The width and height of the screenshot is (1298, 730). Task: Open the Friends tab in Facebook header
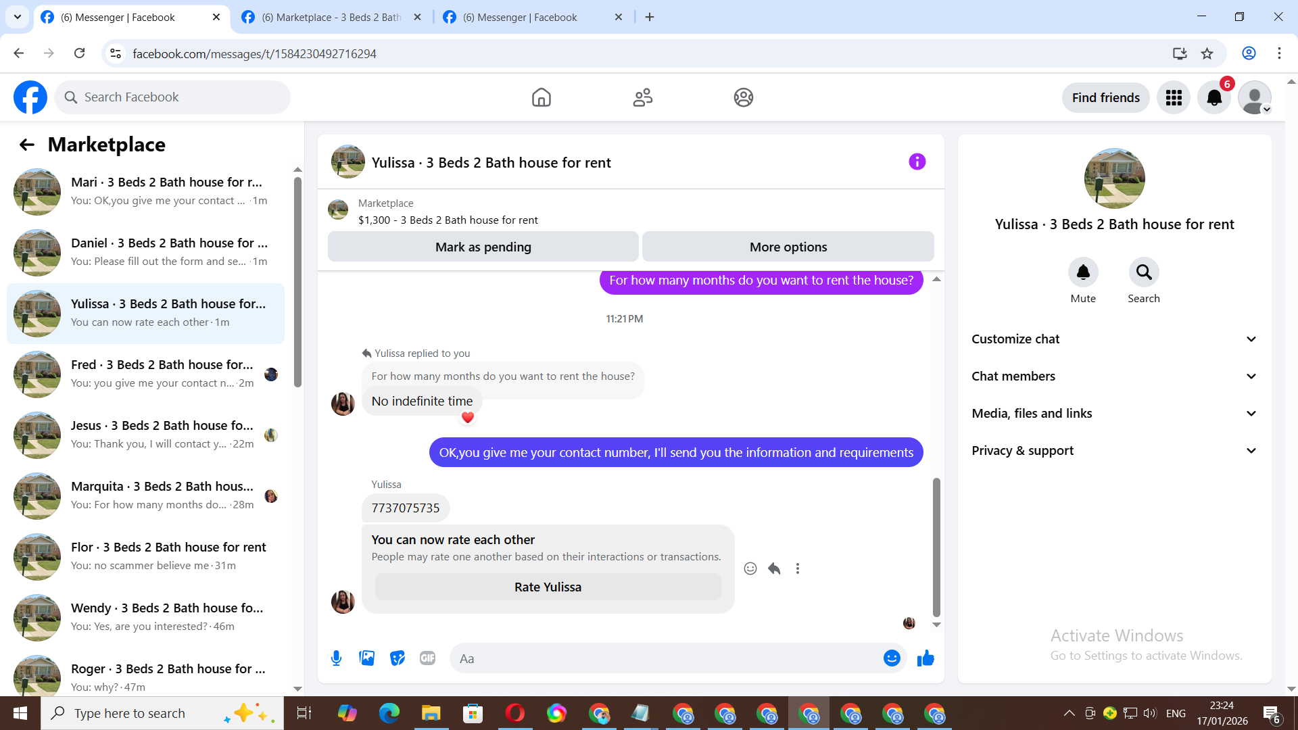642,97
